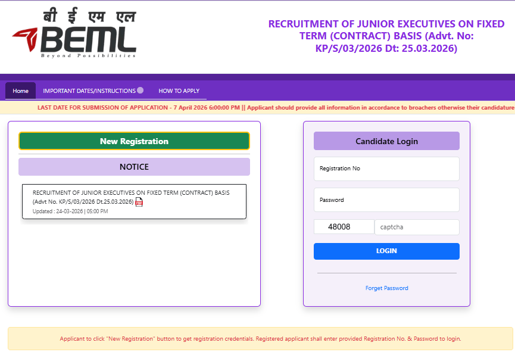Image resolution: width=515 pixels, height=352 pixels.
Task: Open the HOW TO APPLY tab
Action: [179, 91]
